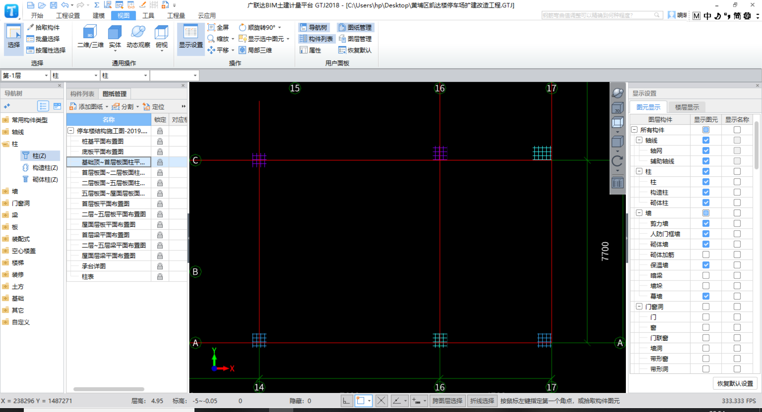Toggle 幕墙 show element checkbox
762x412 pixels.
[x=706, y=296]
